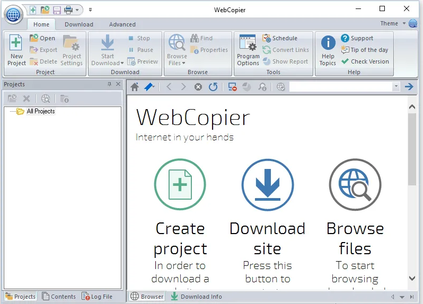This screenshot has height=304, width=423.
Task: Open the tab list dropdown arrow at bottom right
Action: click(x=402, y=297)
